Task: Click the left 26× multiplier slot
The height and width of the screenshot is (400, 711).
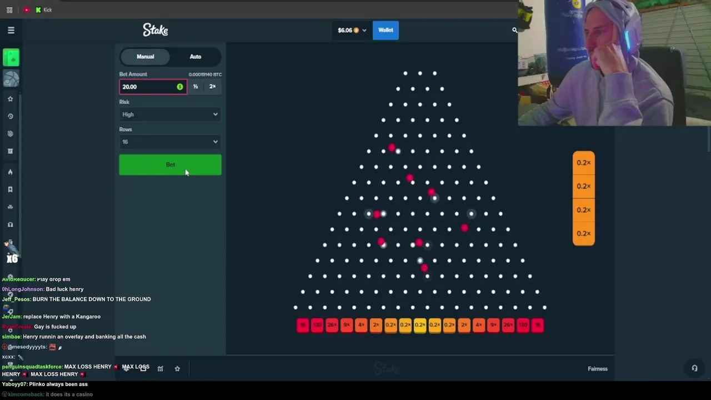Action: pyautogui.click(x=332, y=325)
